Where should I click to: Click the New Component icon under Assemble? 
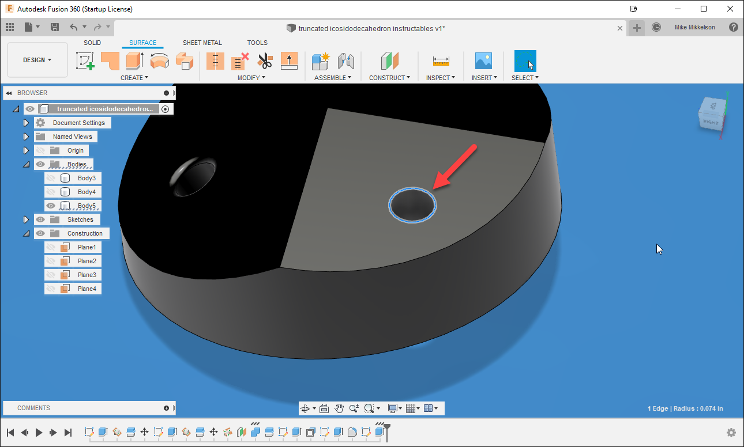pyautogui.click(x=320, y=60)
